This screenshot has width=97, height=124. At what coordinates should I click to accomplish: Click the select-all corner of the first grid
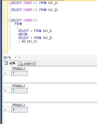7,69
